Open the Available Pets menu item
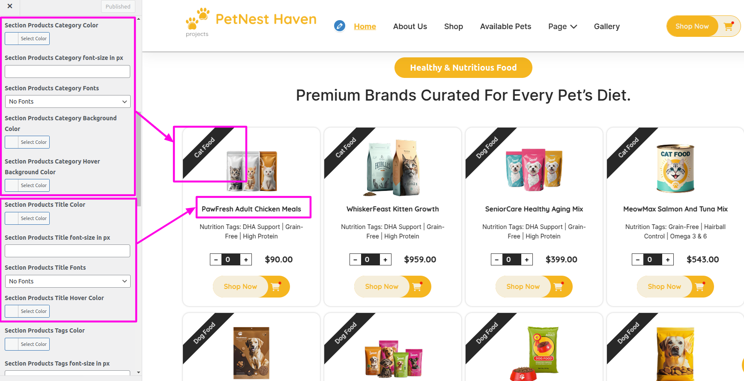Image resolution: width=744 pixels, height=381 pixels. point(505,27)
